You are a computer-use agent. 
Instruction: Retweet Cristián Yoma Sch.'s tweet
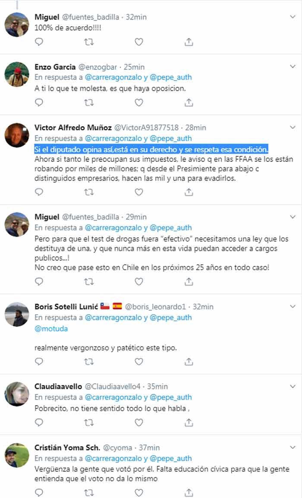(x=89, y=492)
